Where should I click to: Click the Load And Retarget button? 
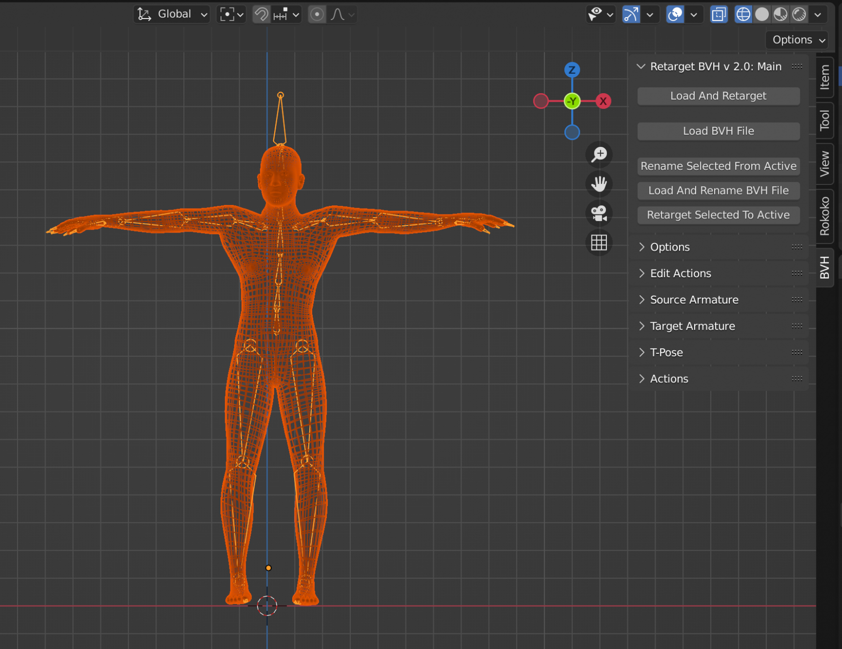[x=718, y=96]
